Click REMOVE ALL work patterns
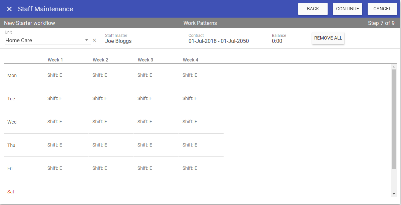 click(328, 38)
